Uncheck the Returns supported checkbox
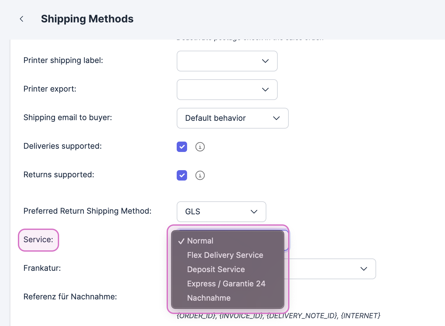Screen dimensions: 445x326 click(x=182, y=175)
